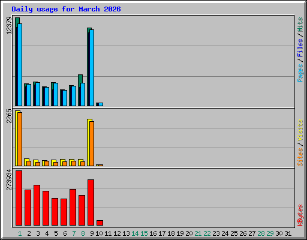
Task: Click the 'Files' legend label
Action: click(300, 48)
